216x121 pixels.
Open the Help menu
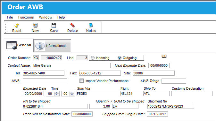pos(61,17)
